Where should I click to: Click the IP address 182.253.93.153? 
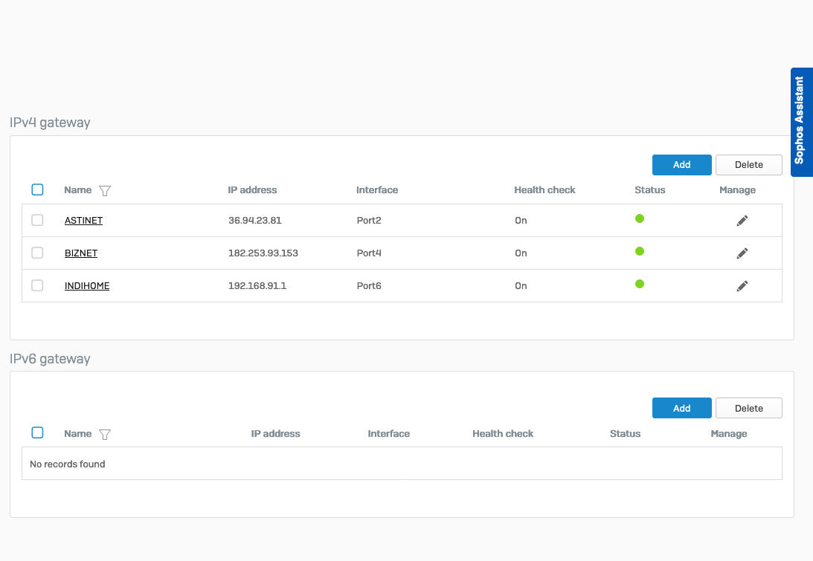[x=263, y=253]
